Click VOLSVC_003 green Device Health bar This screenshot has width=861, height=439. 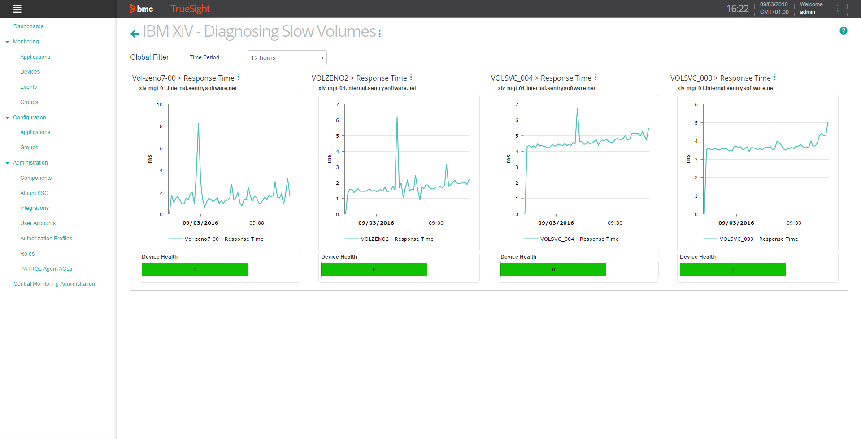click(733, 269)
